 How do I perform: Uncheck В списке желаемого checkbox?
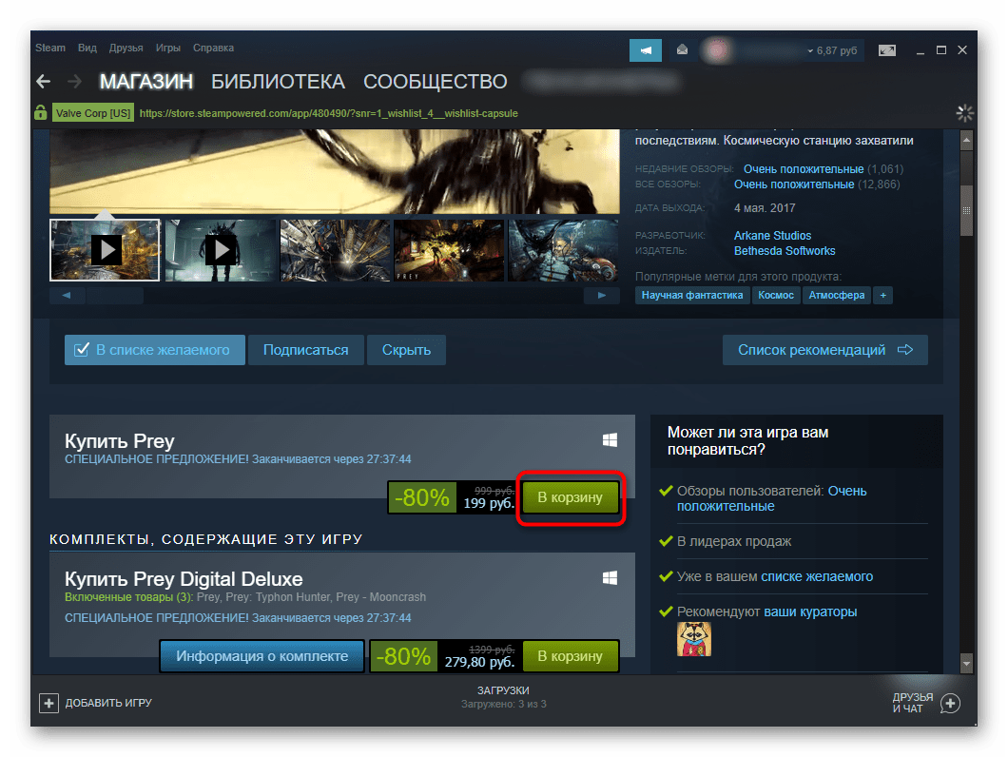pos(82,350)
